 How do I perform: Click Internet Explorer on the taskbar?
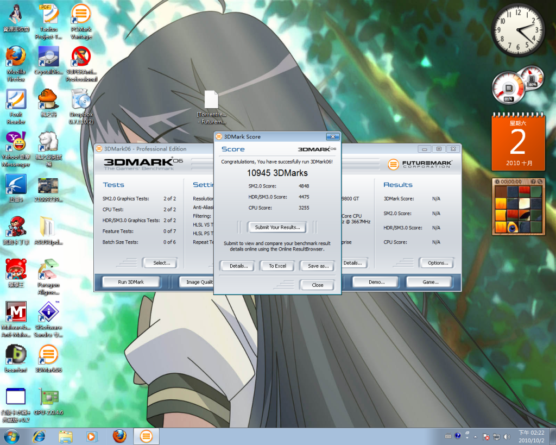click(x=39, y=436)
